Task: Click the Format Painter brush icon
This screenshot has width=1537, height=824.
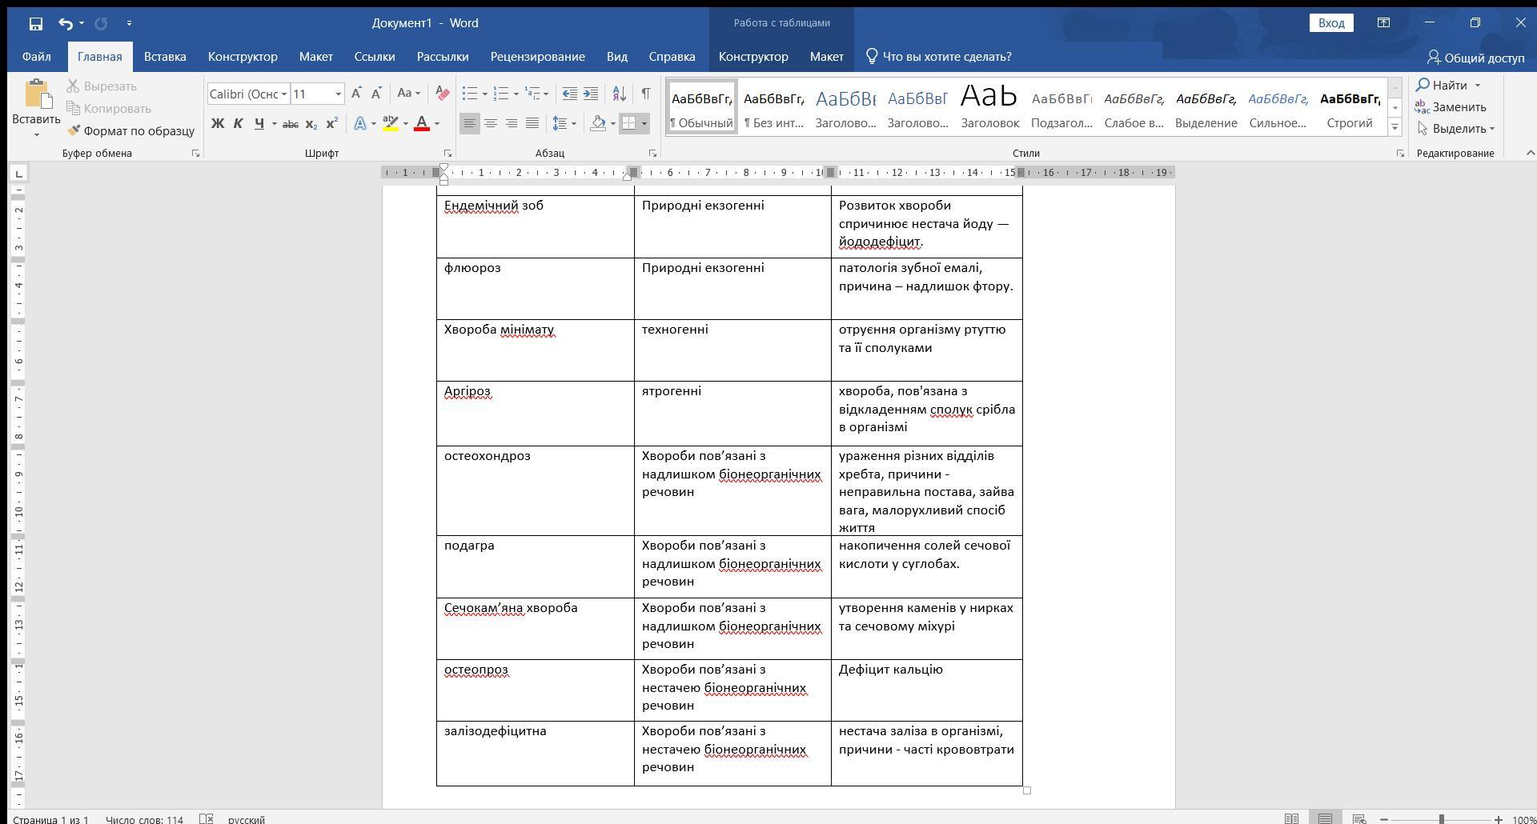Action: (74, 130)
